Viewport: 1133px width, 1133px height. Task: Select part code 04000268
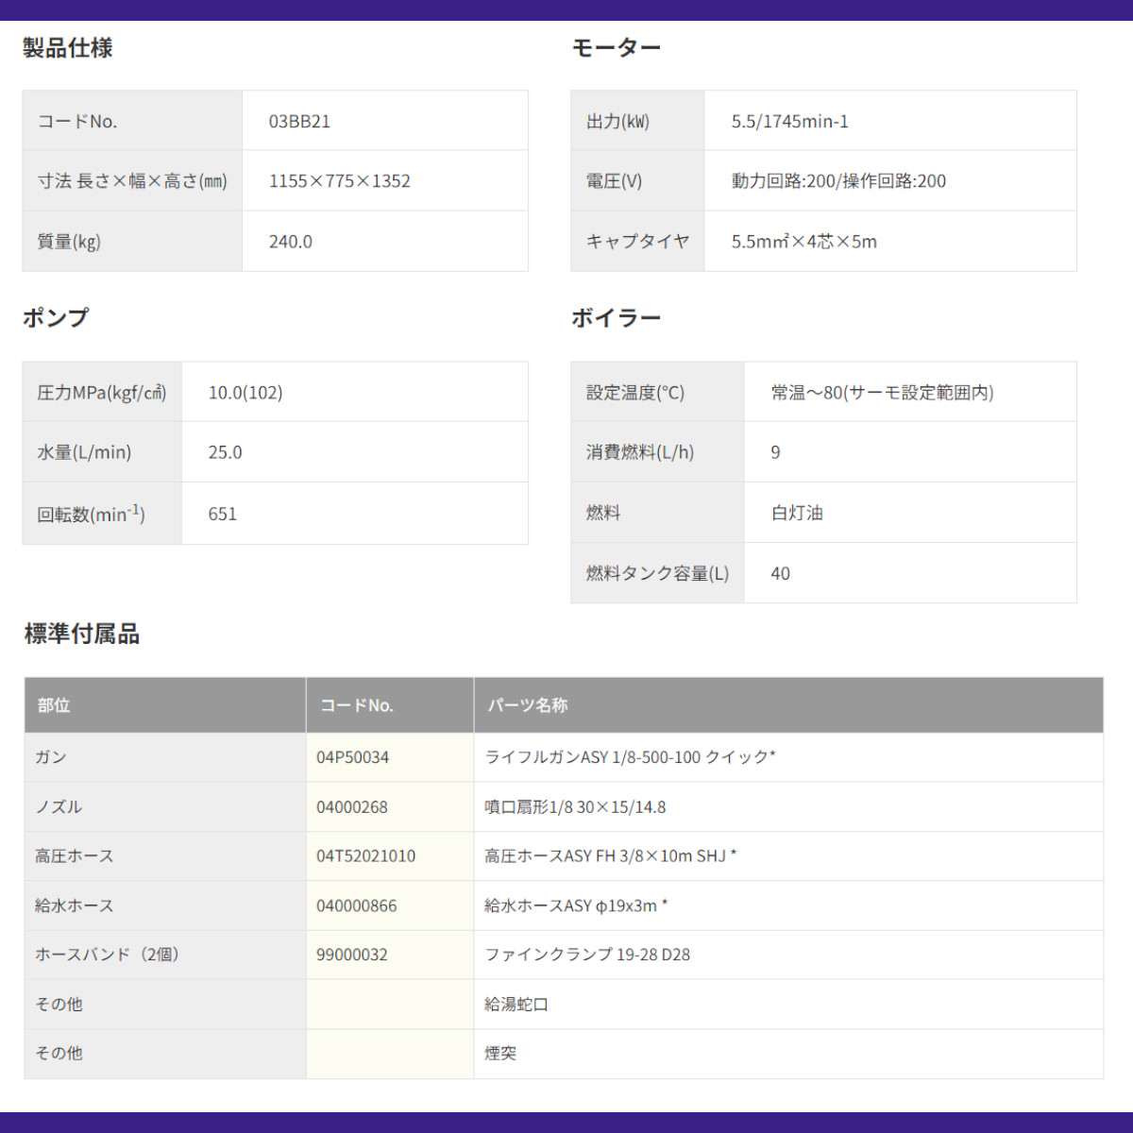(352, 807)
